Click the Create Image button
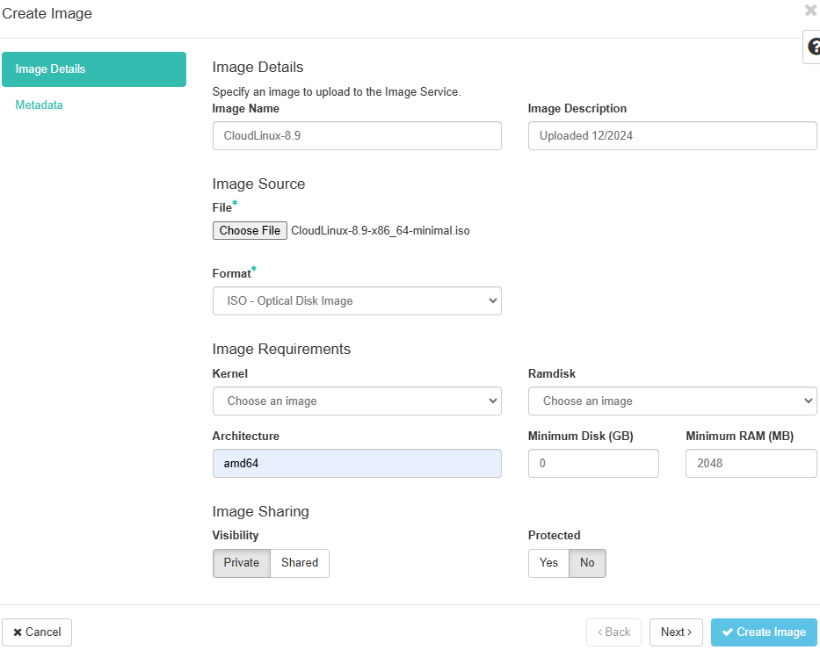820x650 pixels. pyautogui.click(x=764, y=632)
